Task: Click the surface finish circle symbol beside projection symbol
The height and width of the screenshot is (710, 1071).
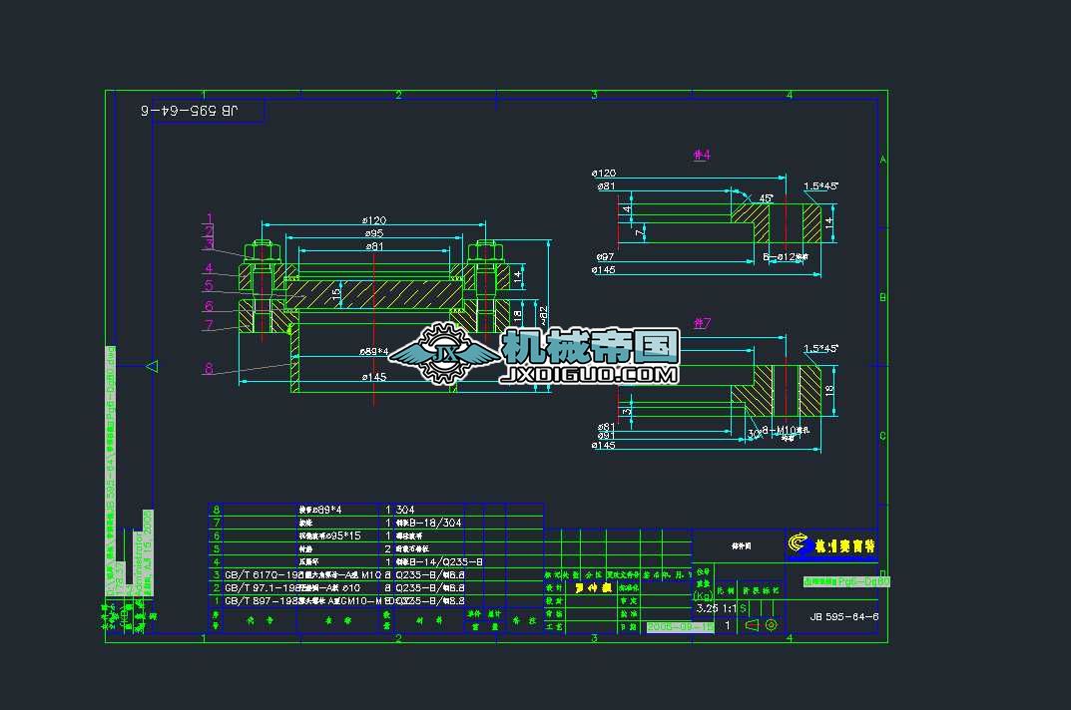Action: (771, 624)
